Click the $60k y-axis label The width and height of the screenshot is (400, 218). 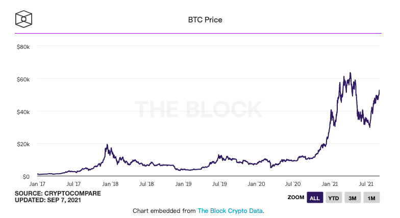coord(23,79)
